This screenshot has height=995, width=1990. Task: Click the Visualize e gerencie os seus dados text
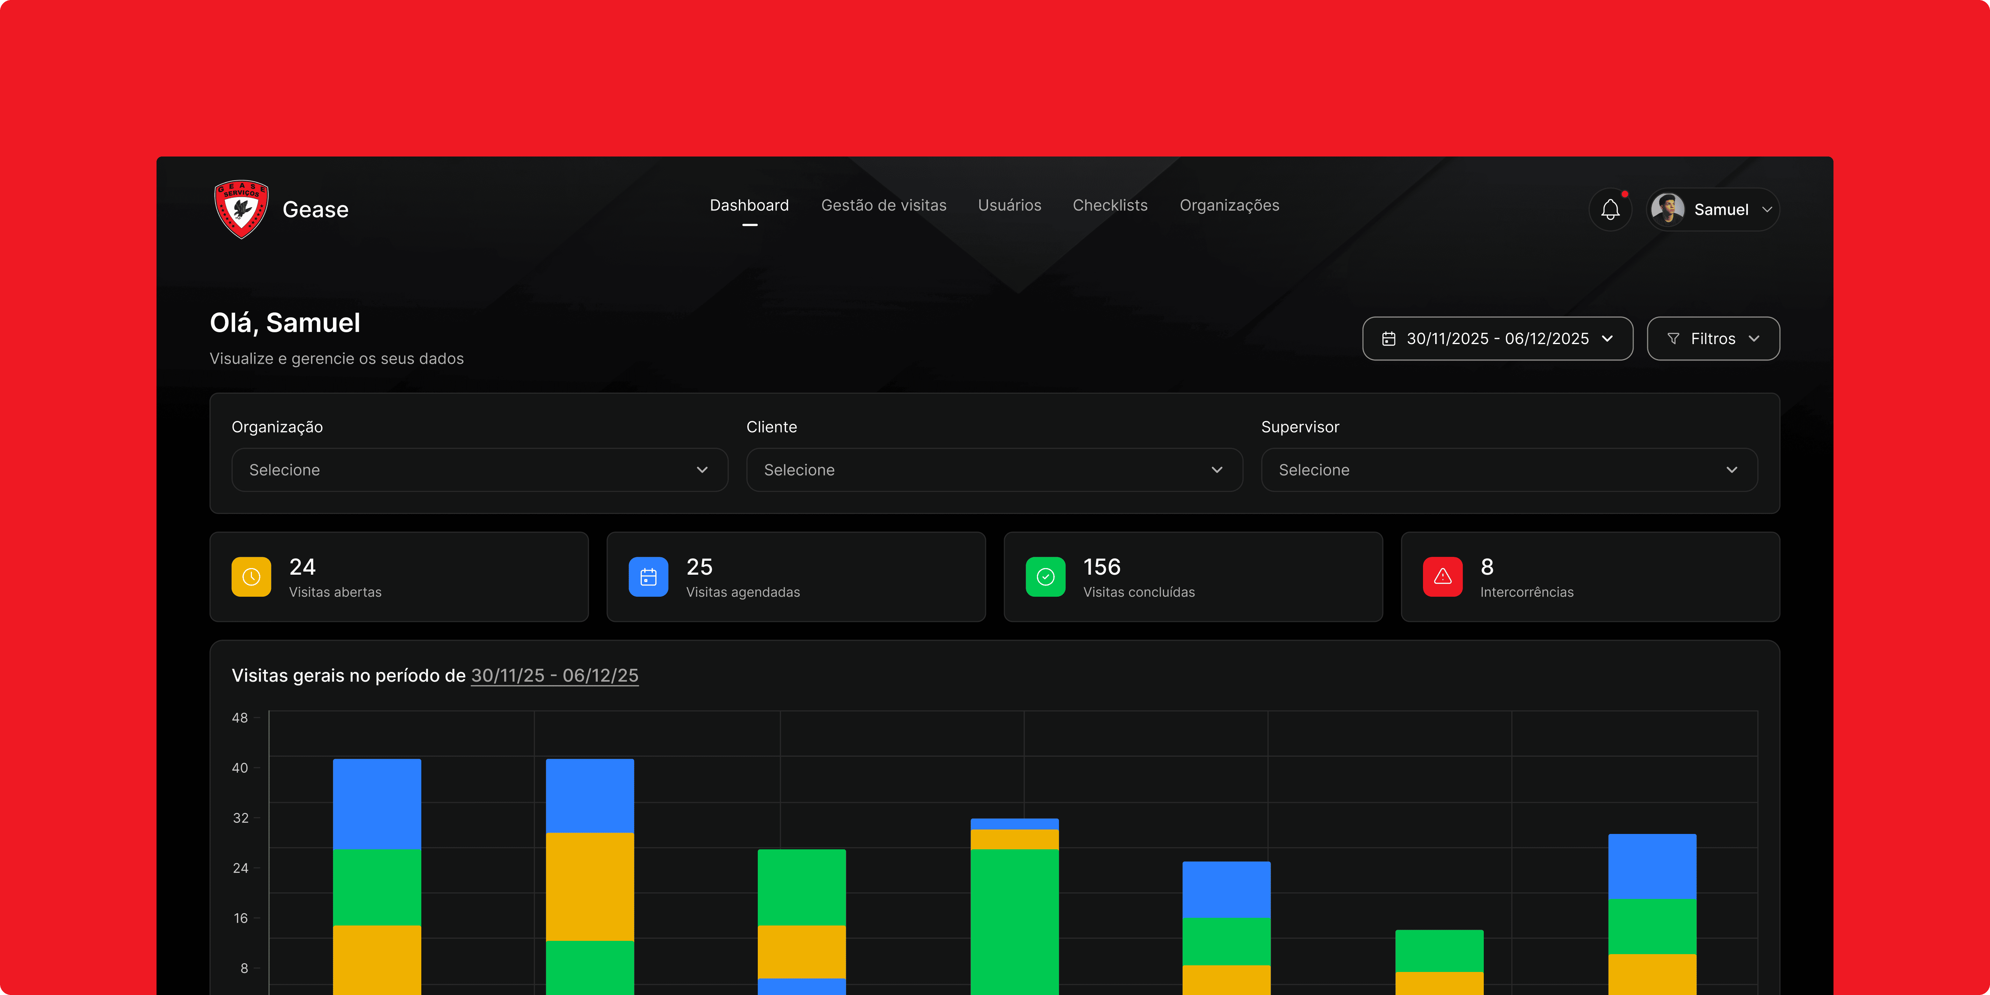(337, 359)
